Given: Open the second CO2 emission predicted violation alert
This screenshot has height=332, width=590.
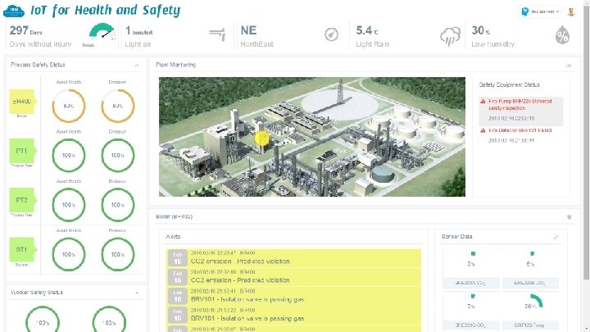Looking at the screenshot, I should (x=293, y=277).
